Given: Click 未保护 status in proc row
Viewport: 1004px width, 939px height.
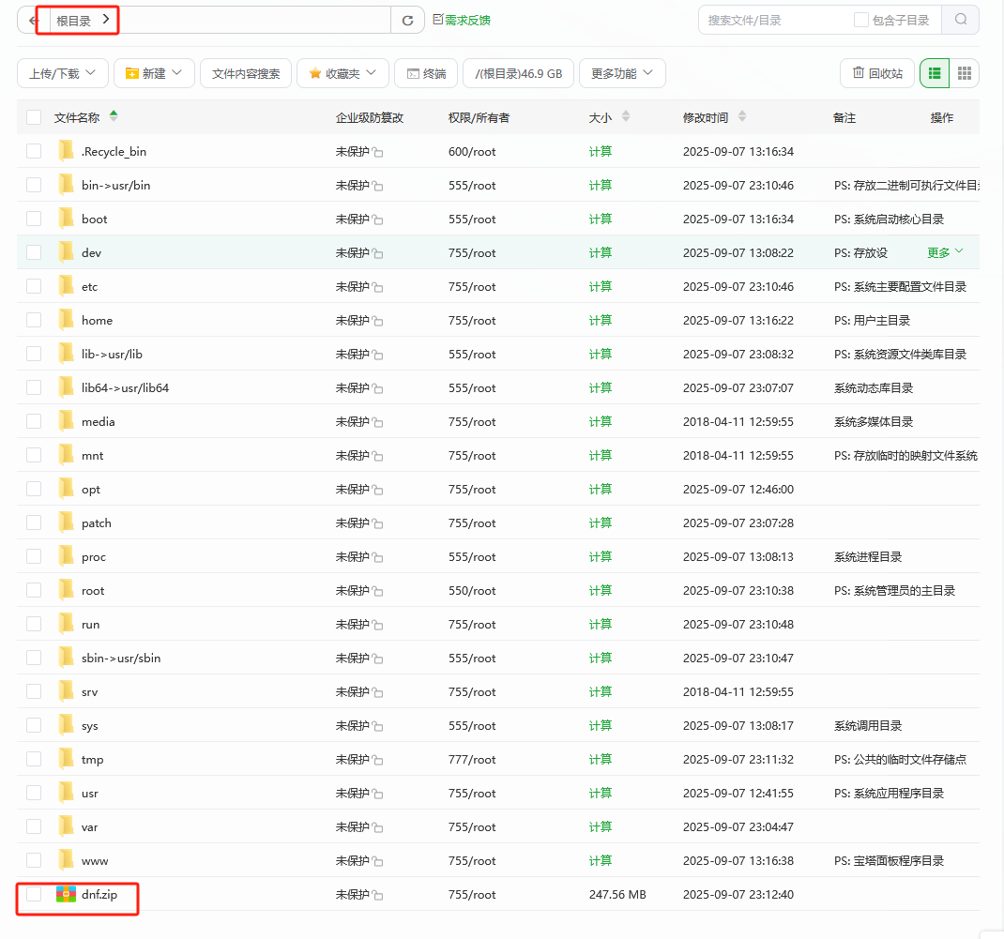Looking at the screenshot, I should click(352, 557).
